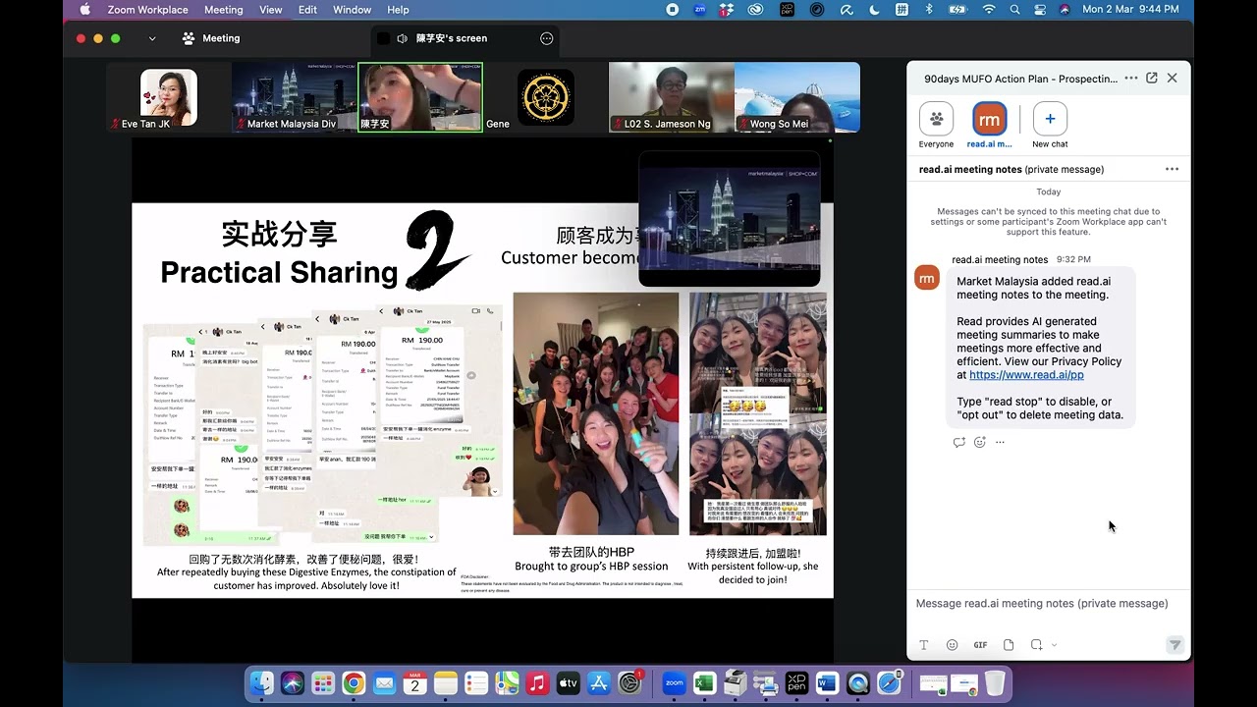
Task: Open screen share options ellipsis in title bar
Action: (x=547, y=38)
